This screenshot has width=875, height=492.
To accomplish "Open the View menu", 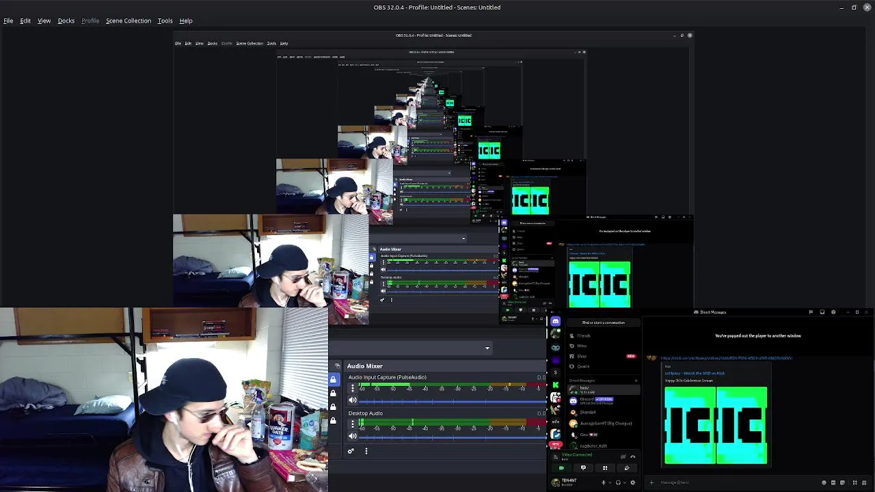I will [x=44, y=20].
